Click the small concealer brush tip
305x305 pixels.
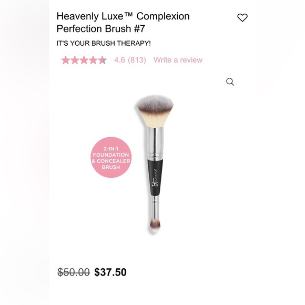tap(155, 226)
